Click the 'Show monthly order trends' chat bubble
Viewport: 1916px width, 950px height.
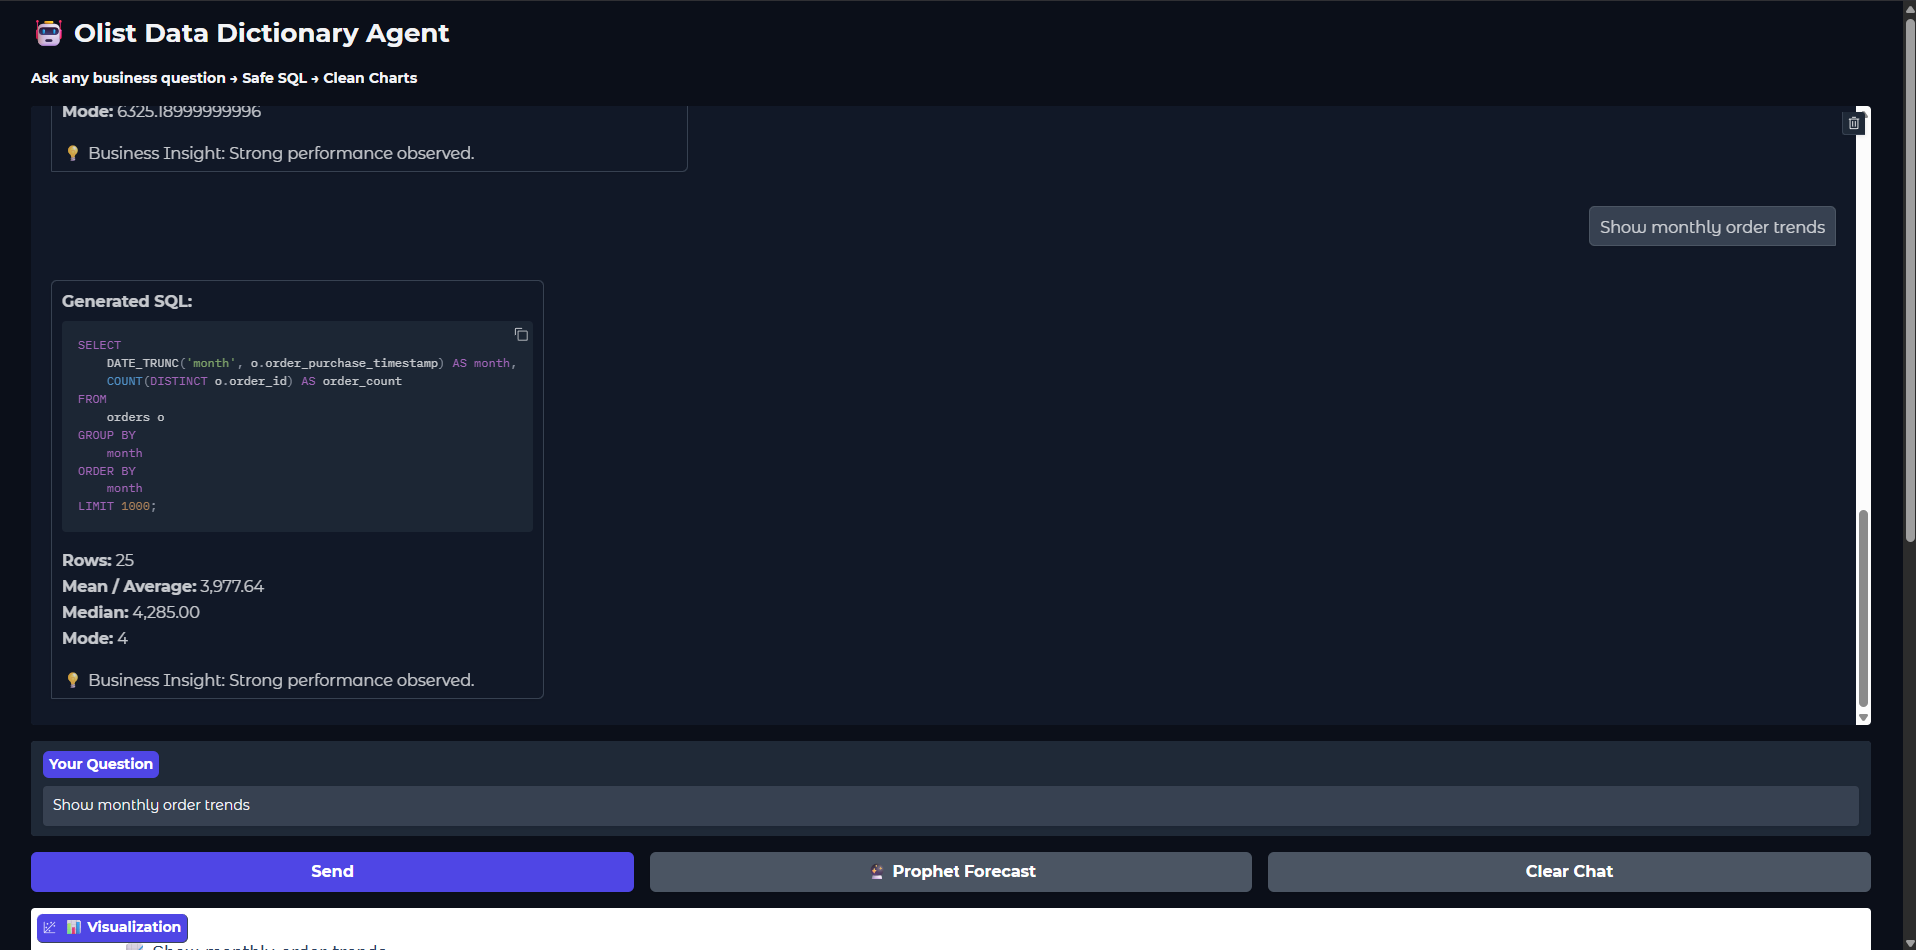point(1711,227)
